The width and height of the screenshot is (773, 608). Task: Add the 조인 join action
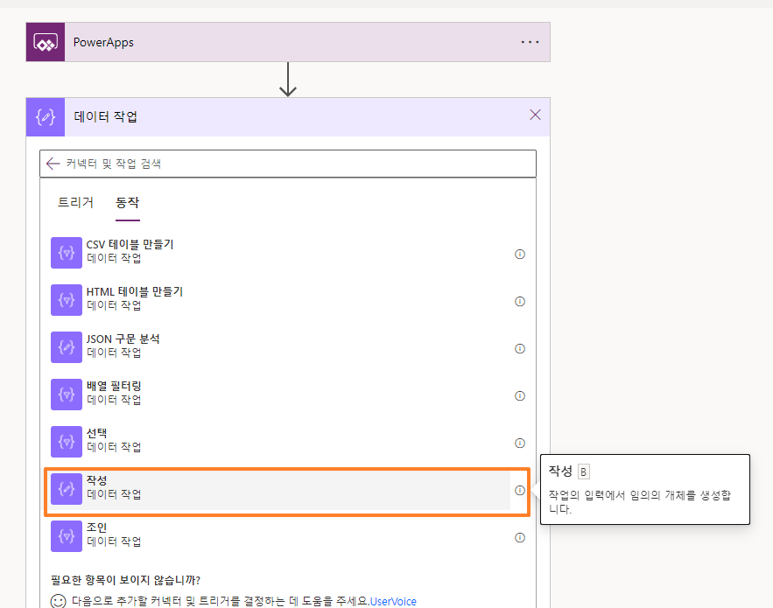280,536
